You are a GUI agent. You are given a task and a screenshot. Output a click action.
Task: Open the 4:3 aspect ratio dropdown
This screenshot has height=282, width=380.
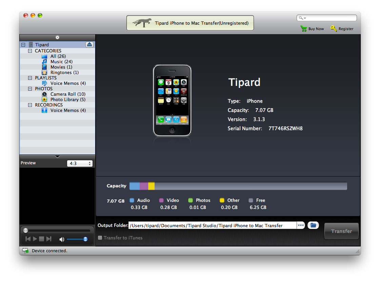[x=80, y=163]
